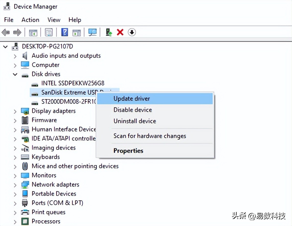Click the Print queues printer icon
The height and width of the screenshot is (226, 292).
click(25, 212)
